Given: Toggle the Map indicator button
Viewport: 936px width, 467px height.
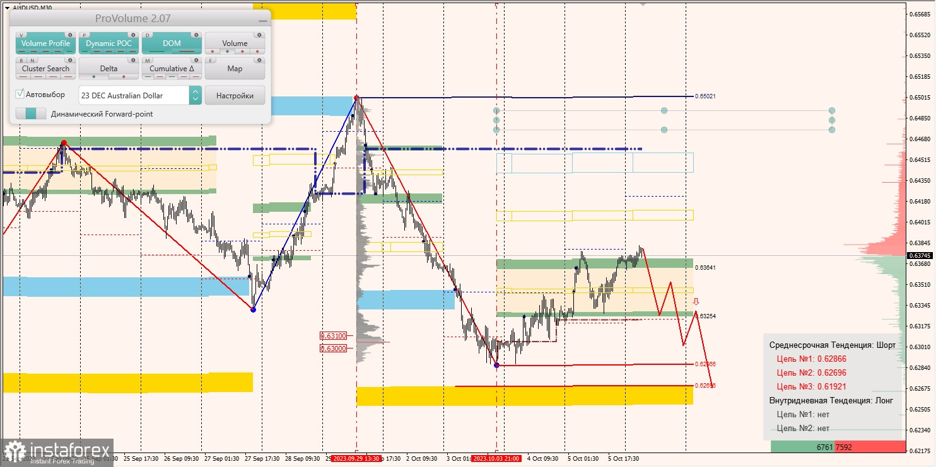Looking at the screenshot, I should 235,68.
